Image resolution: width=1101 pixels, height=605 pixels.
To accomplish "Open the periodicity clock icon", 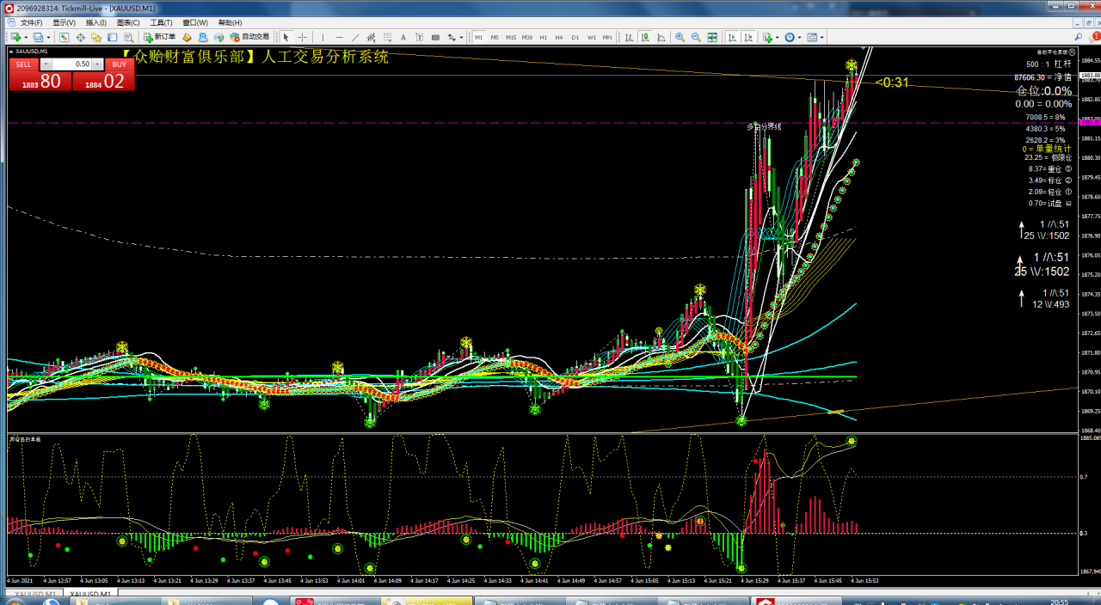I will click(x=790, y=37).
